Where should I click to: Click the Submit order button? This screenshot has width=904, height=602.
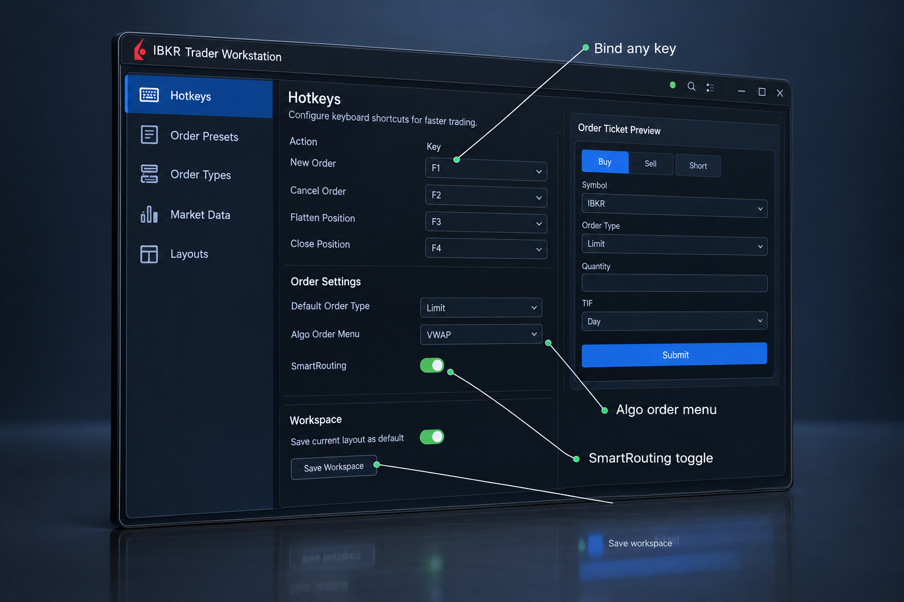tap(674, 355)
